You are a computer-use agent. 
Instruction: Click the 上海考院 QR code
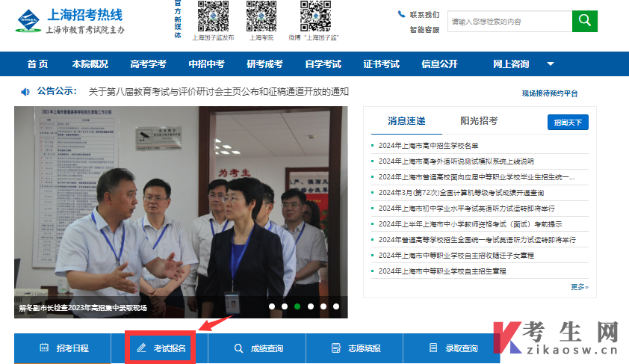[261, 16]
